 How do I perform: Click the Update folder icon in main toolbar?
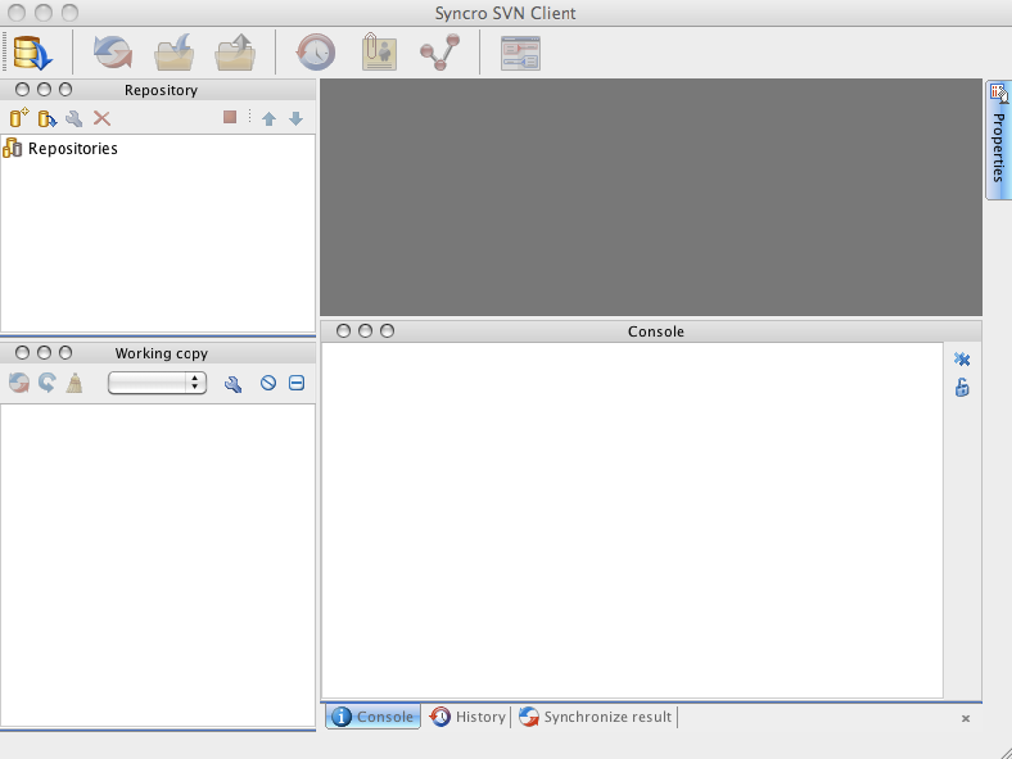tap(175, 53)
